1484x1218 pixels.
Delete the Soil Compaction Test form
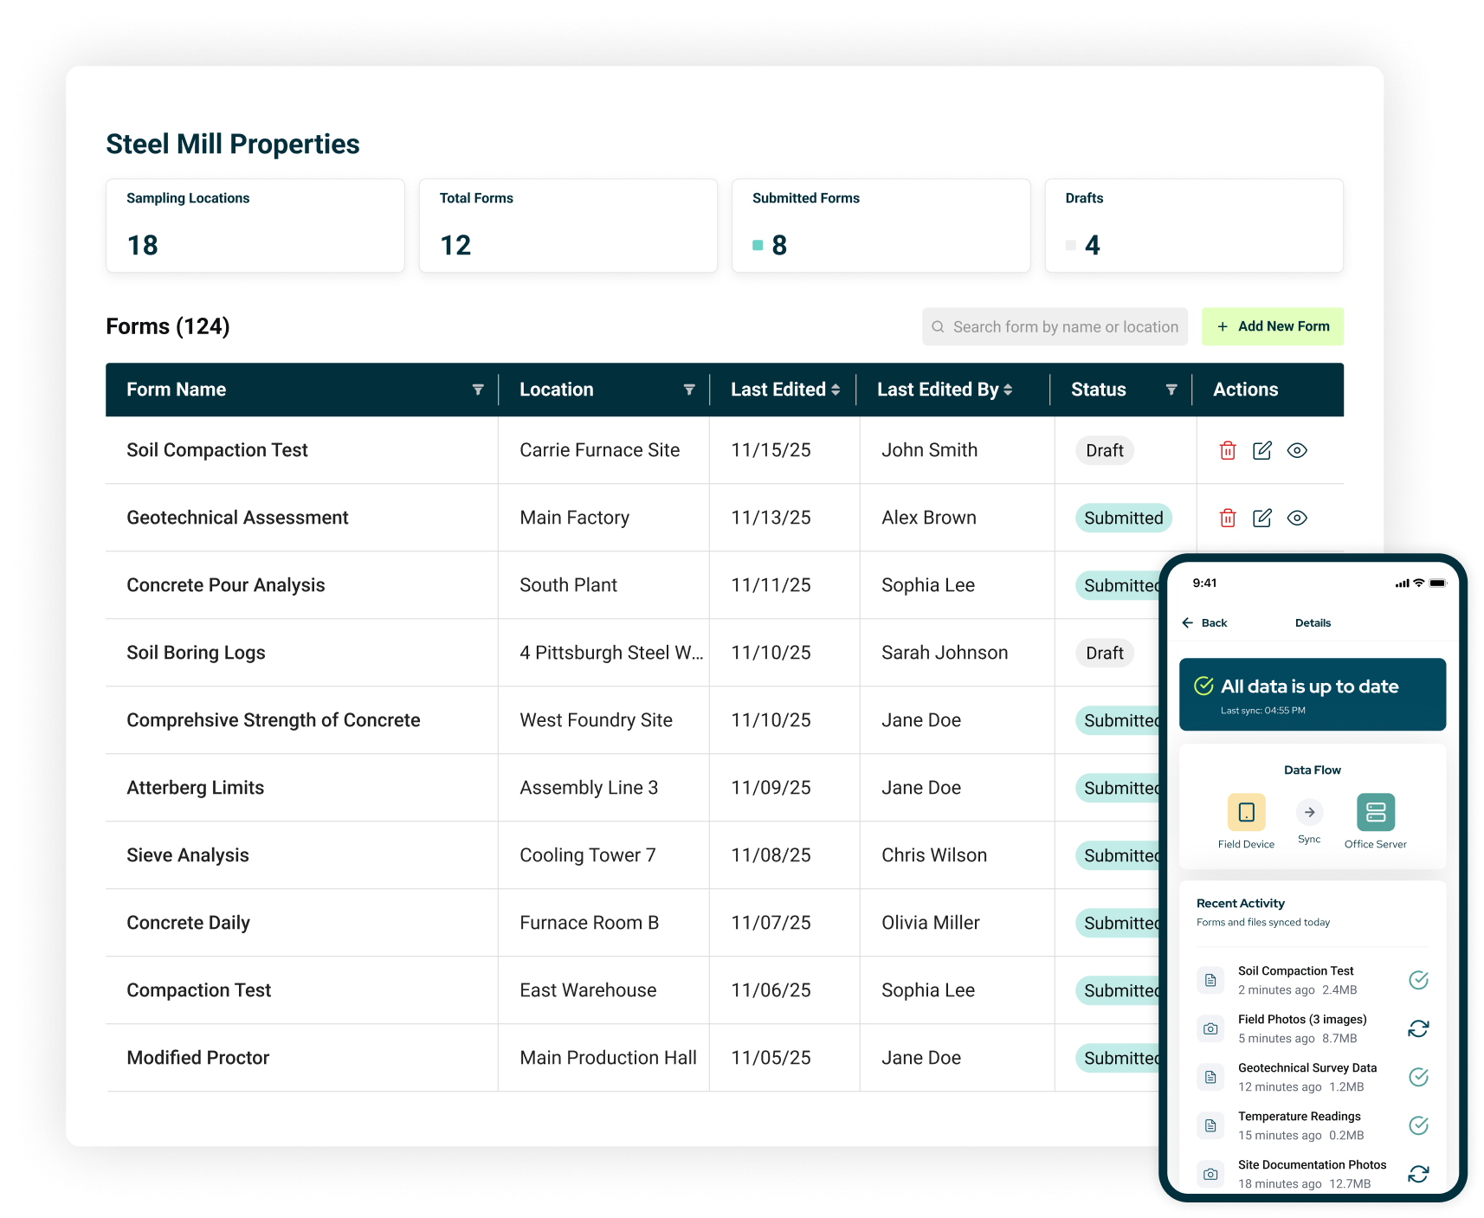point(1227,450)
